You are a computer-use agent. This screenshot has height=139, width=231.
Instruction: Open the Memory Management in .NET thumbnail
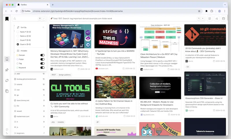[x=70, y=36]
